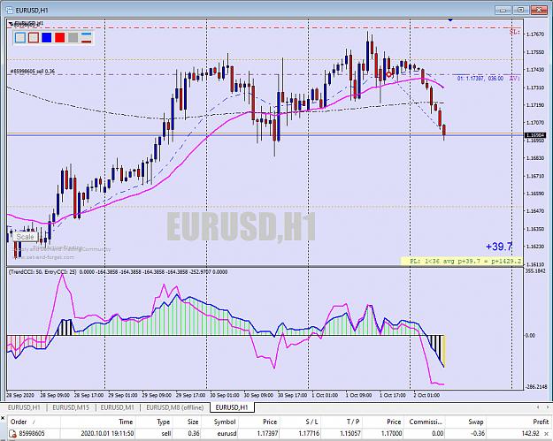Click the red outlined square panel icon

(34, 38)
